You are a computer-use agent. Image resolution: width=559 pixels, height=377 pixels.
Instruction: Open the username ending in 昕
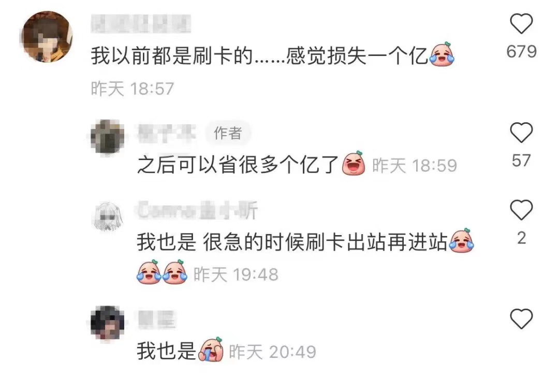(x=198, y=210)
